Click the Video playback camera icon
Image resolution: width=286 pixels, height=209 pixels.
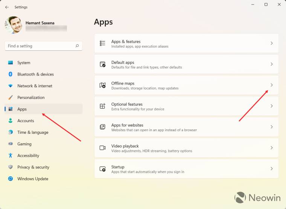[102, 148]
